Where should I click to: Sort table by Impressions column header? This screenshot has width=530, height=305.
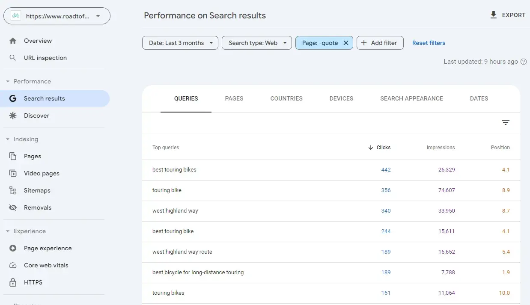point(441,148)
